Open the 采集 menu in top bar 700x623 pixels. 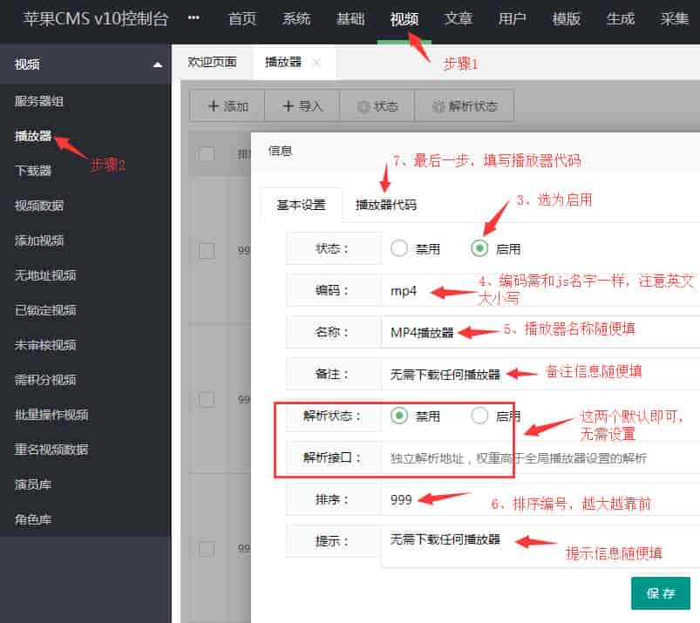click(673, 17)
